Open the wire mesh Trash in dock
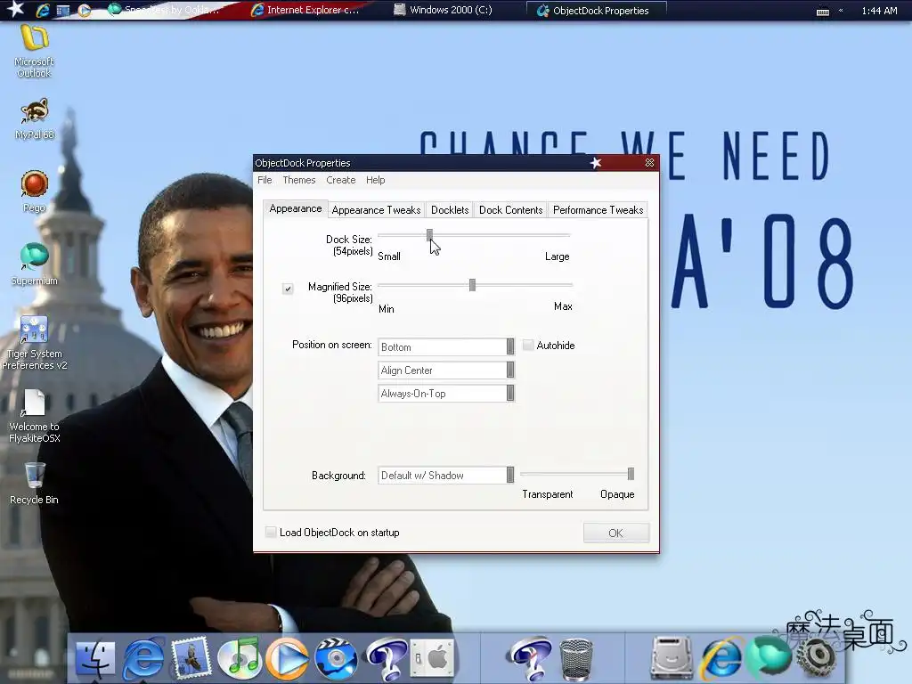Screen dimensions: 912x684 coord(576,659)
